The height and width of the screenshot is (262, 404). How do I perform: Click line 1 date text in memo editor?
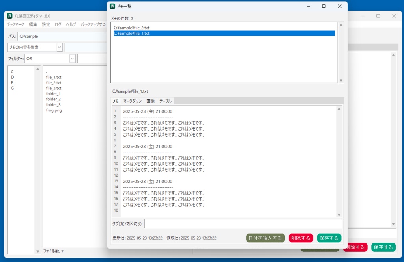click(x=148, y=111)
